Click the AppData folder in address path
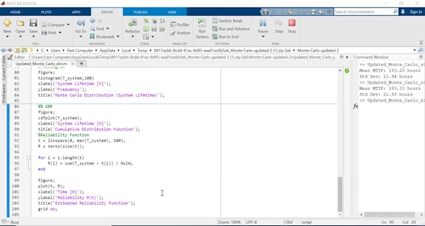Viewport: 425px width, 226px height. click(107, 51)
